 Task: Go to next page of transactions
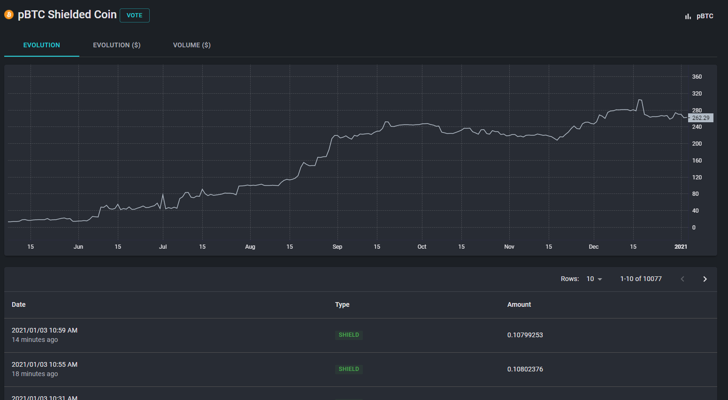(x=705, y=279)
